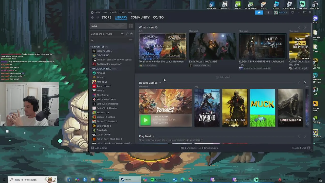This screenshot has width=325, height=183.
Task: Select the LIBRARY tab
Action: (x=121, y=17)
